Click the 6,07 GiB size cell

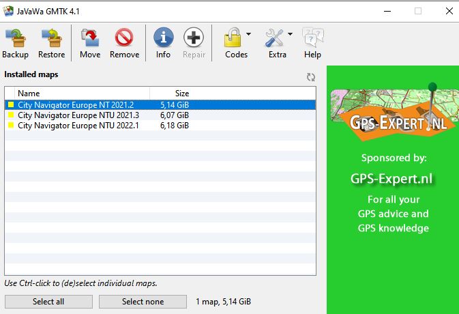(x=175, y=115)
